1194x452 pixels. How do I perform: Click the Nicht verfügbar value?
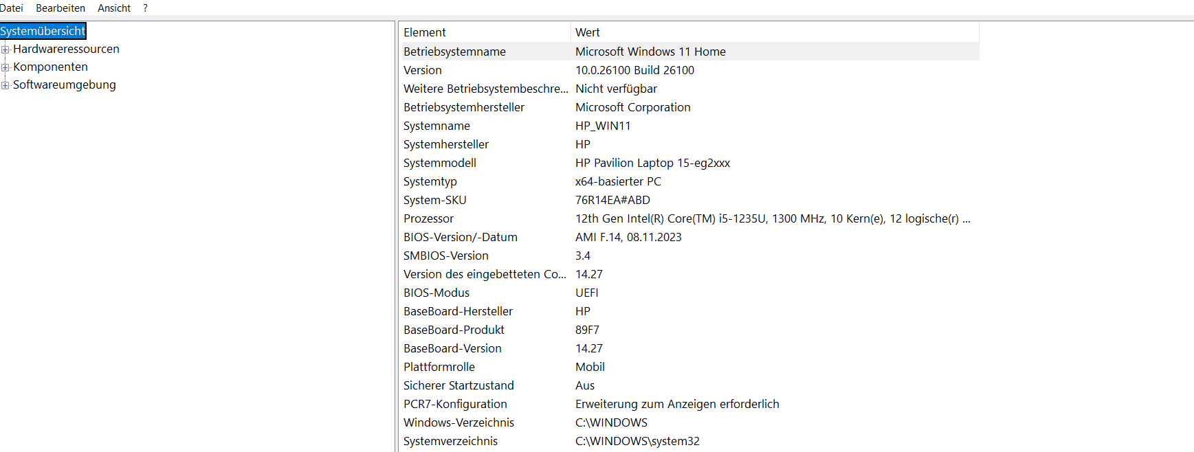tap(616, 89)
